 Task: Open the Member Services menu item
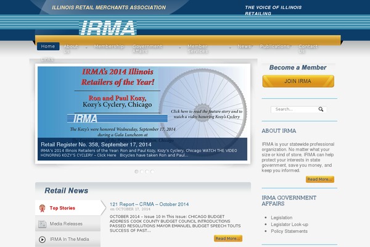click(x=198, y=49)
